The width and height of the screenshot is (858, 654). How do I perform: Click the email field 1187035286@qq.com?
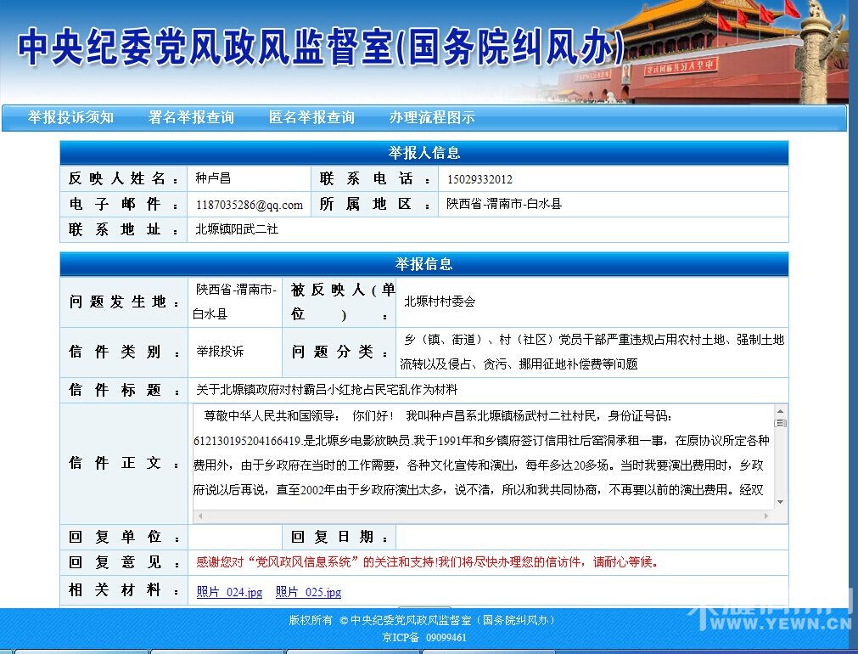tap(249, 205)
